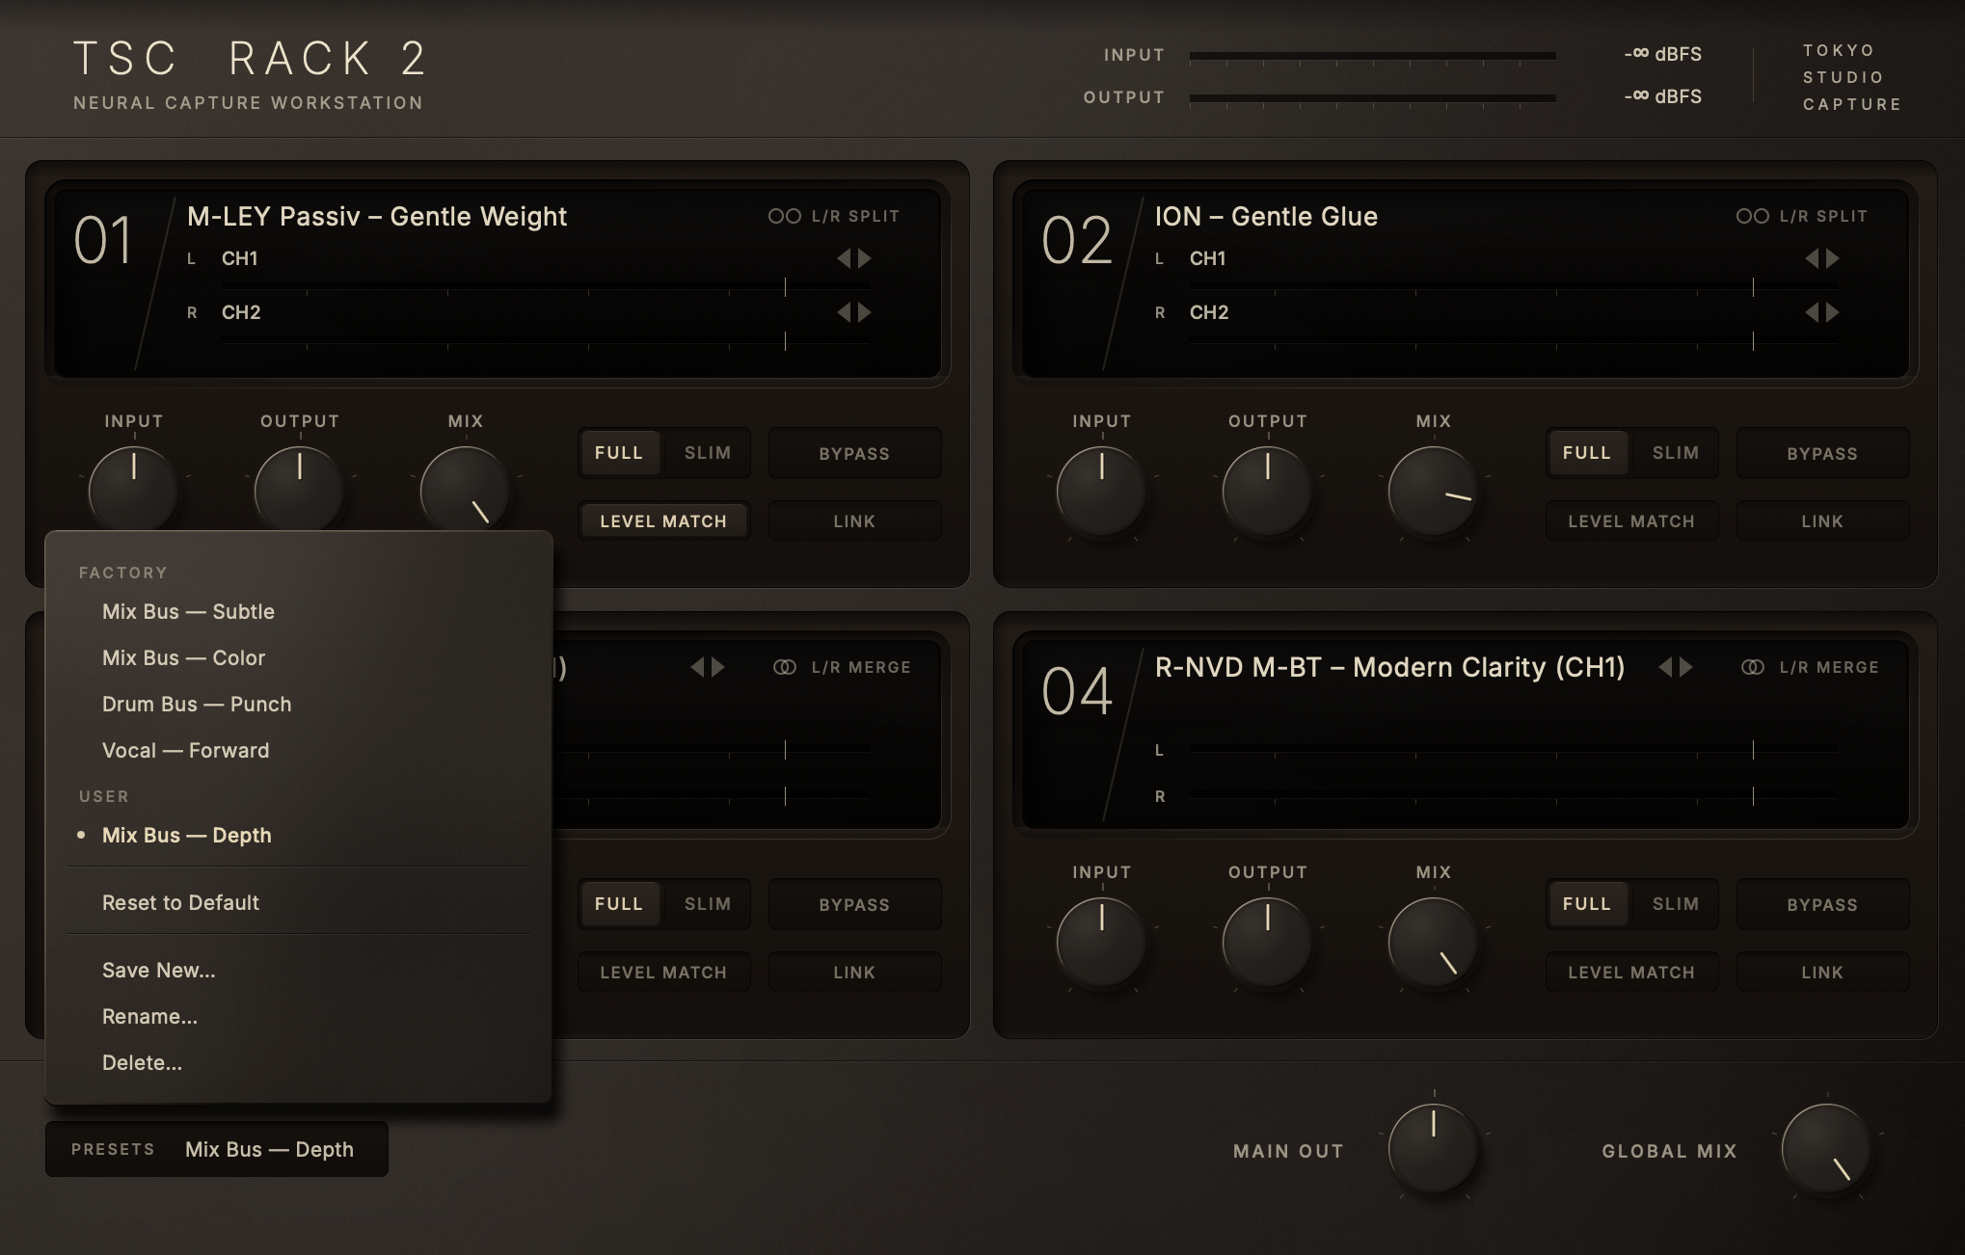This screenshot has width=1965, height=1255.
Task: Click the MAIN OUT knob
Action: (x=1434, y=1148)
